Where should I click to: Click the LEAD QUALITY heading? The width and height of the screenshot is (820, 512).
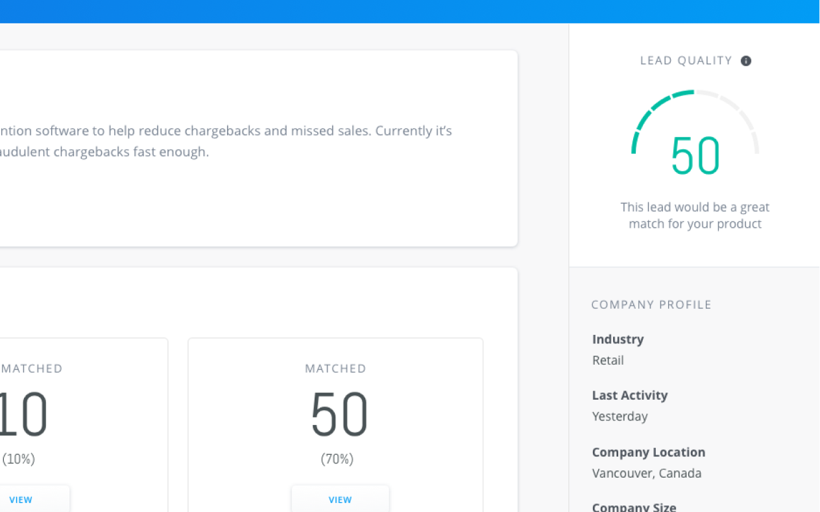pyautogui.click(x=686, y=61)
